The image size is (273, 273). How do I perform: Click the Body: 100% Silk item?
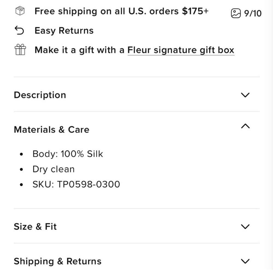68,154
